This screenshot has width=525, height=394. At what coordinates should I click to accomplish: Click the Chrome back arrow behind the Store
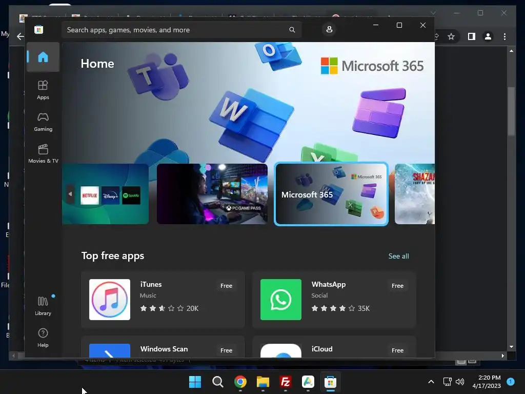21,36
